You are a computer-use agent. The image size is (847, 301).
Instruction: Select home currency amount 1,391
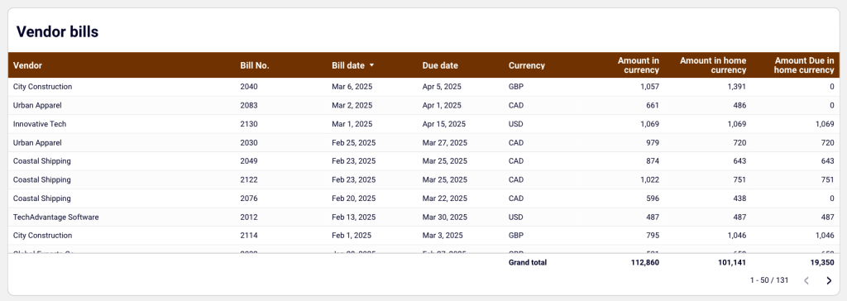[x=737, y=87]
